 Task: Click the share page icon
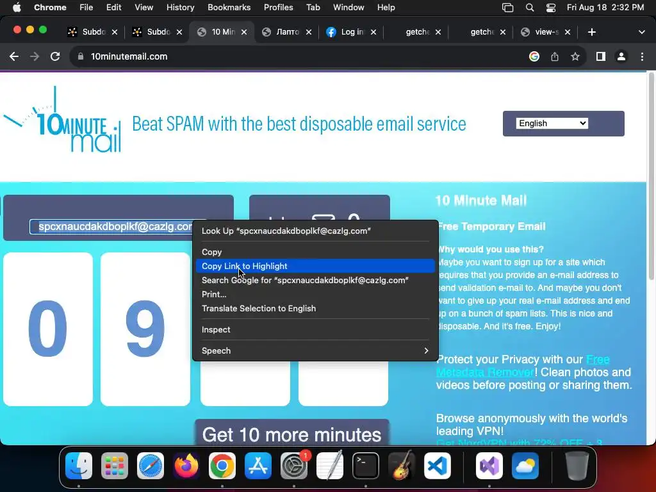pyautogui.click(x=555, y=56)
